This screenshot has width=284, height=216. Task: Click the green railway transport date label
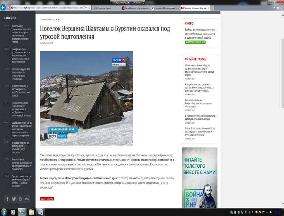tap(195, 42)
